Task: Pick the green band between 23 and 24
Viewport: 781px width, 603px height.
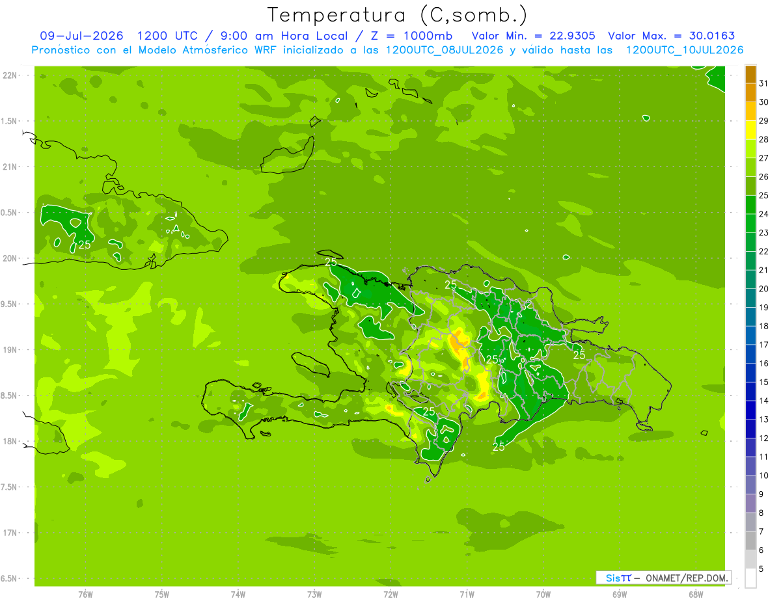Action: click(x=750, y=224)
